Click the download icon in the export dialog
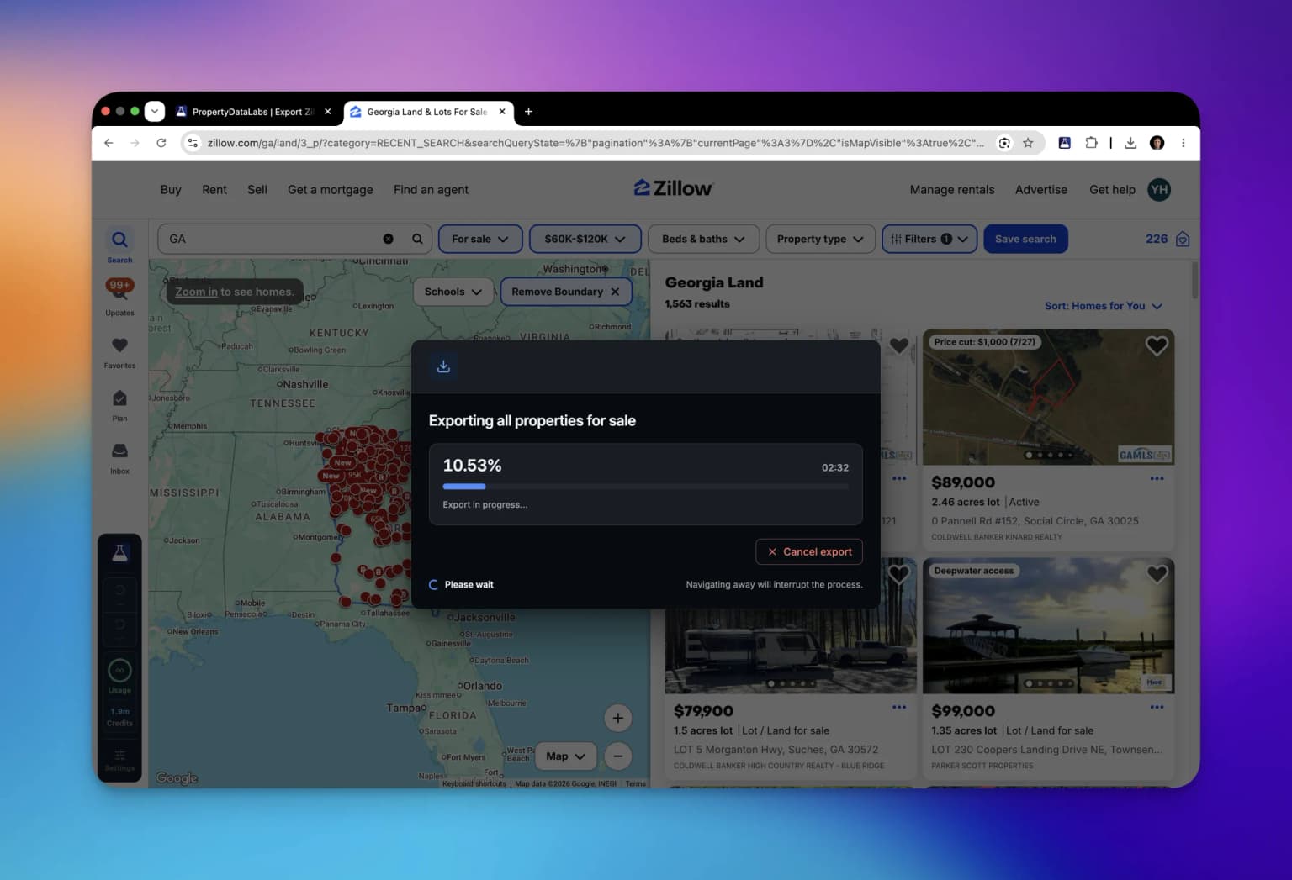Screen dimensions: 1292x880 pos(443,366)
